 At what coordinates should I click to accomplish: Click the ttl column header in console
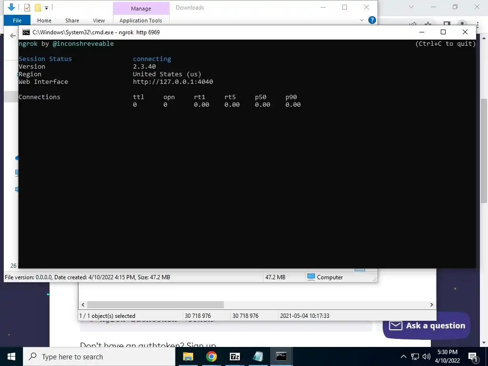pos(139,97)
